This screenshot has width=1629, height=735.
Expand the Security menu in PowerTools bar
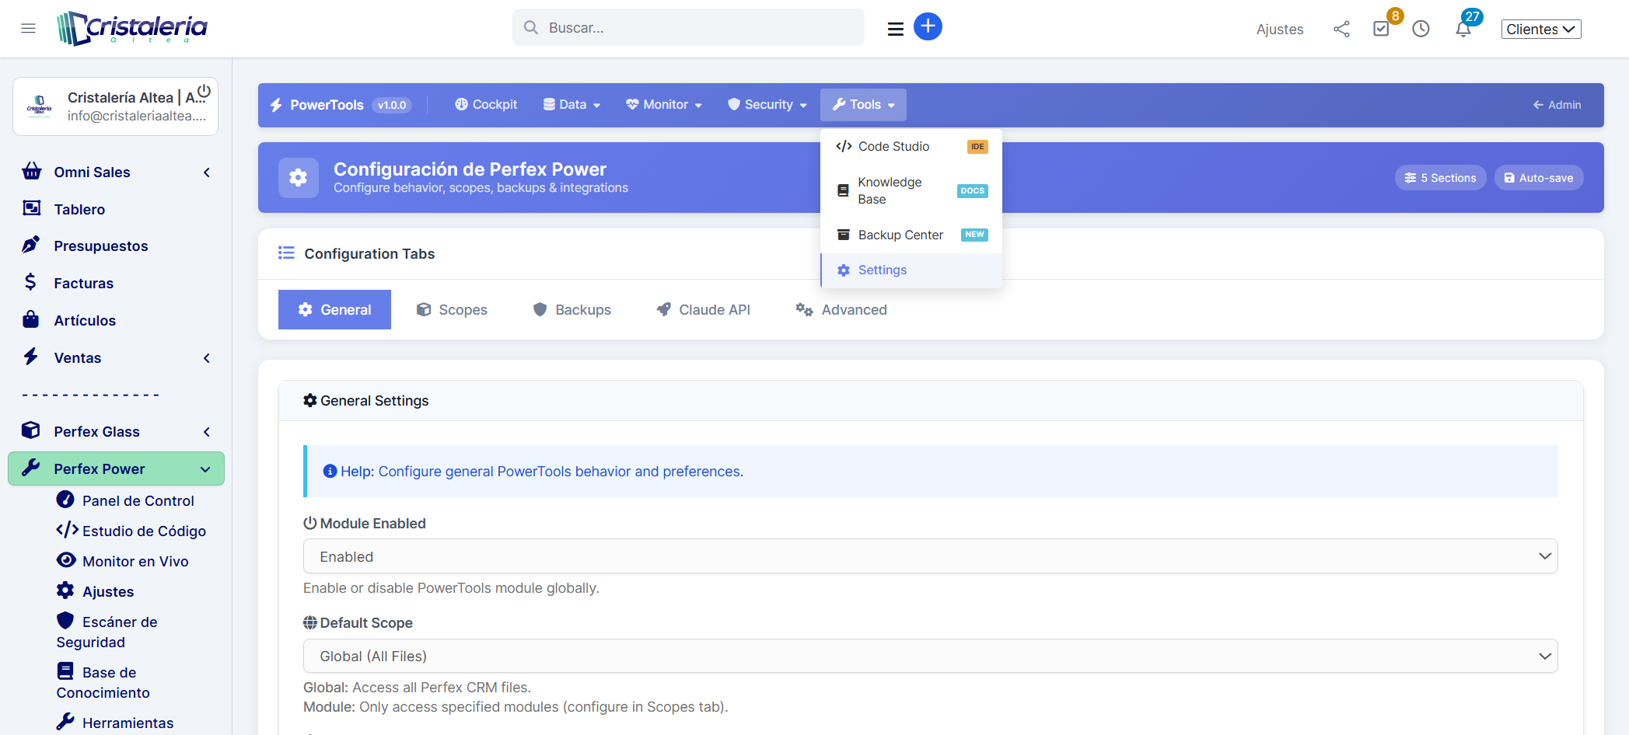pyautogui.click(x=767, y=105)
